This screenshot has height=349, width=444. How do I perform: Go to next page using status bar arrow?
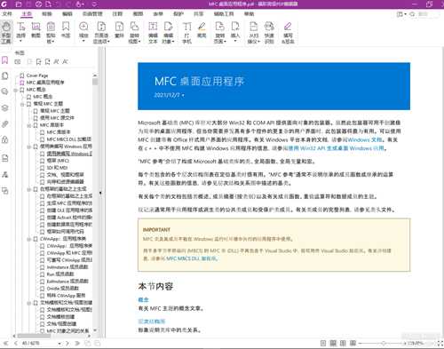pyautogui.click(x=67, y=344)
